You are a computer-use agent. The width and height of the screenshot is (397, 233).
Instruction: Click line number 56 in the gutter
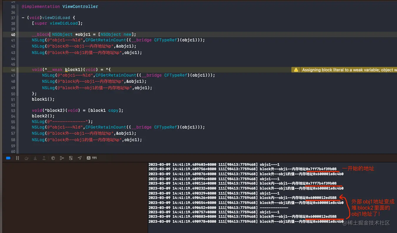[x=13, y=127]
